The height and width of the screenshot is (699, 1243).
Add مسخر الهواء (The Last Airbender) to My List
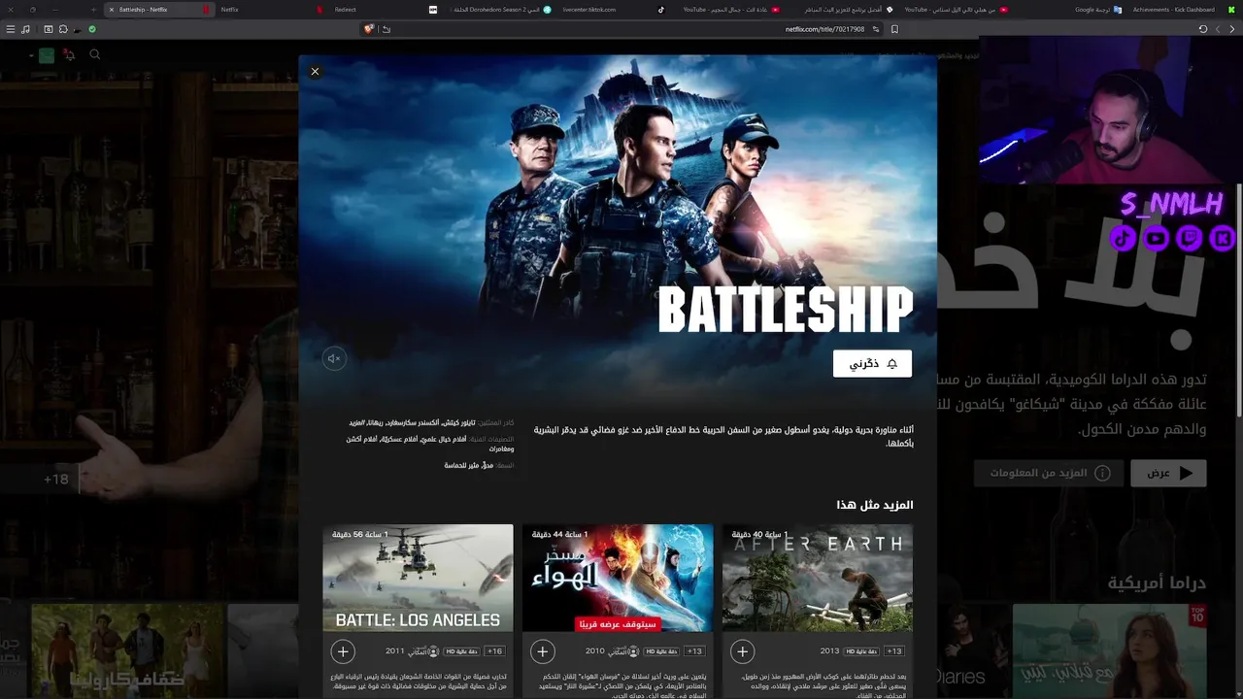[x=543, y=651]
